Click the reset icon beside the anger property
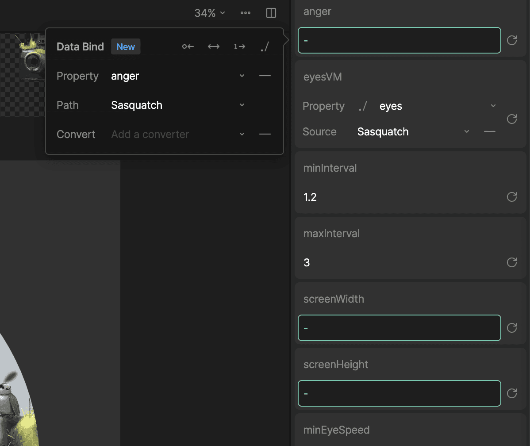Screen dimensions: 530x446 click(511, 40)
